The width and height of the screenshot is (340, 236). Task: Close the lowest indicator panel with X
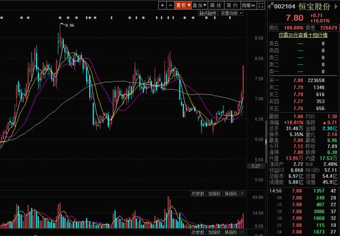pyautogui.click(x=242, y=232)
